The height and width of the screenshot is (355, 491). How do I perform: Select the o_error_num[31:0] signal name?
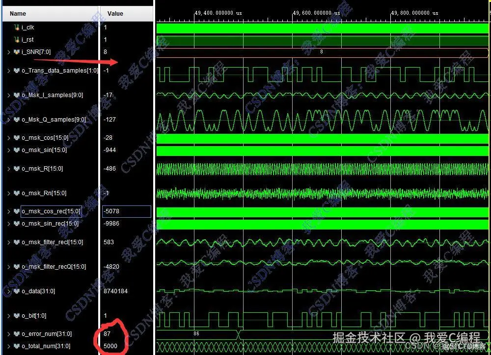(x=47, y=334)
